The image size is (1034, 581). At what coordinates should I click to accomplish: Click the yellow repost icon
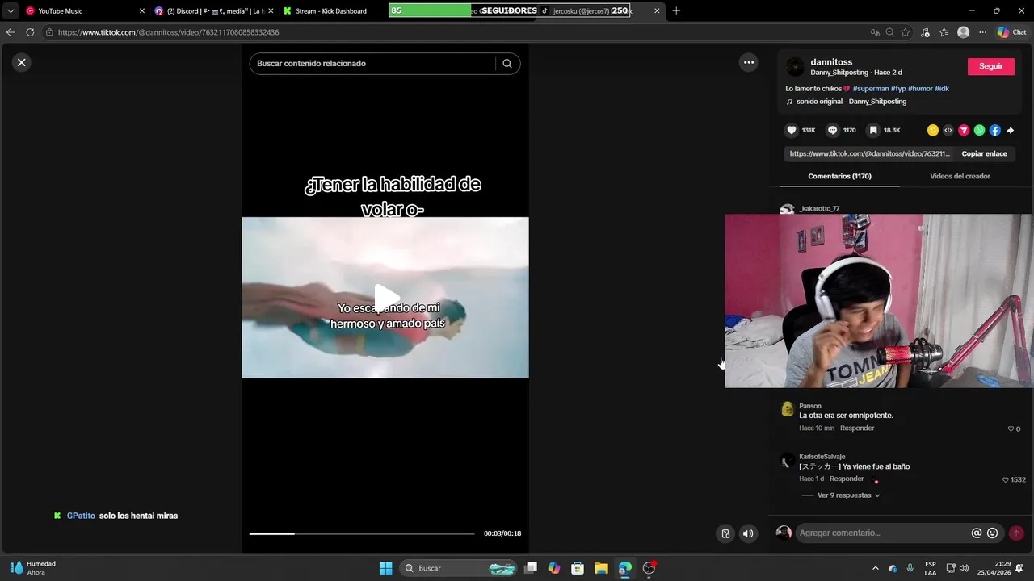pyautogui.click(x=933, y=130)
